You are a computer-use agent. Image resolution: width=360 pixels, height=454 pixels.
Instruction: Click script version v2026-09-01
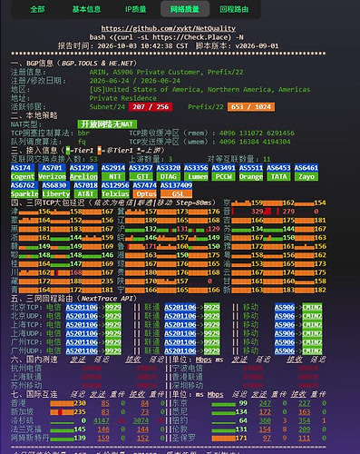(x=238, y=46)
